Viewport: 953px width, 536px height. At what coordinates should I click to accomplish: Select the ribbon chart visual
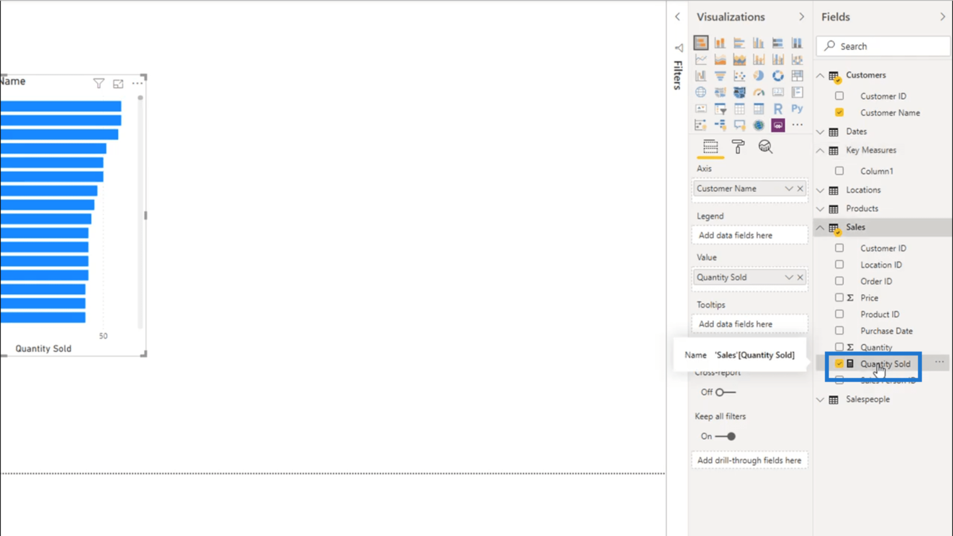(x=797, y=59)
